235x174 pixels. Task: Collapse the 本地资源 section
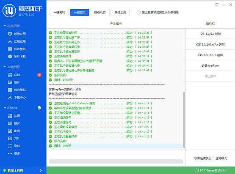tap(5, 67)
